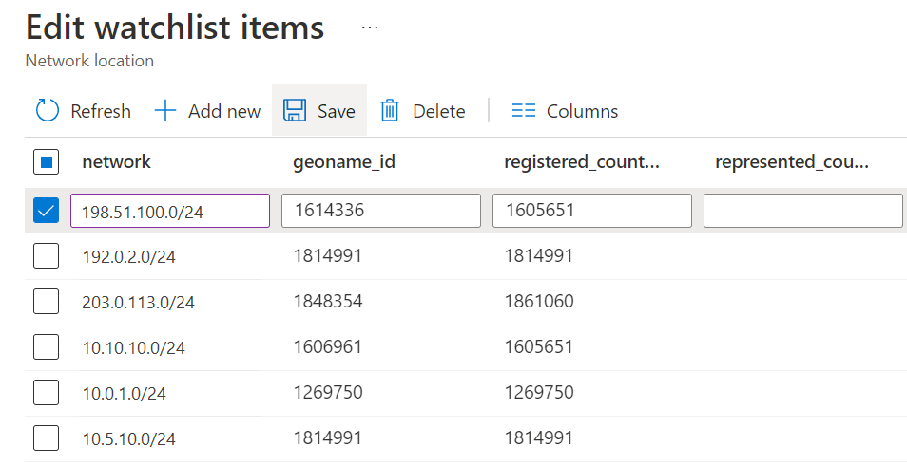Screen dimensions: 907x465
Task: Click the geoname_id column header
Action: 344,162
